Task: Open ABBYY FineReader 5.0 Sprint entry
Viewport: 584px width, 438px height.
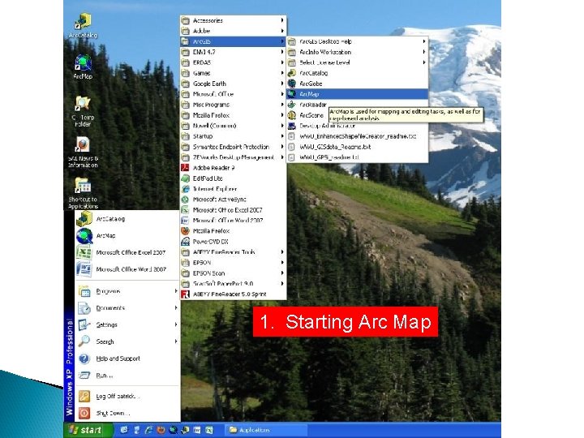Action: click(233, 294)
